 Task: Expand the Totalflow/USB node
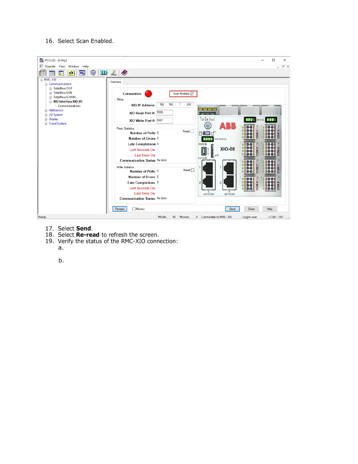click(x=51, y=93)
